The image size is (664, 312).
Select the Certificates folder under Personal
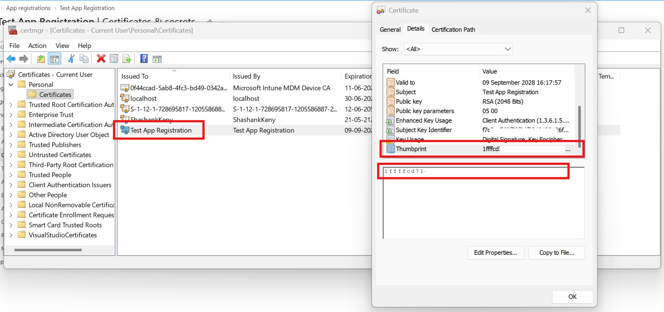[x=51, y=95]
